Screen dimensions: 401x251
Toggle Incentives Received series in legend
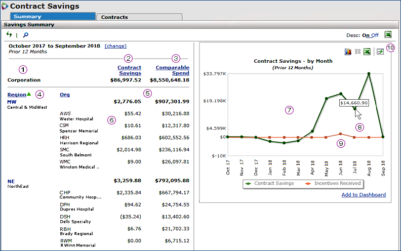(333, 183)
